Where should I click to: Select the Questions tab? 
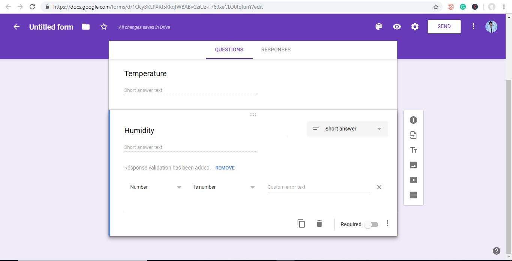tap(229, 49)
